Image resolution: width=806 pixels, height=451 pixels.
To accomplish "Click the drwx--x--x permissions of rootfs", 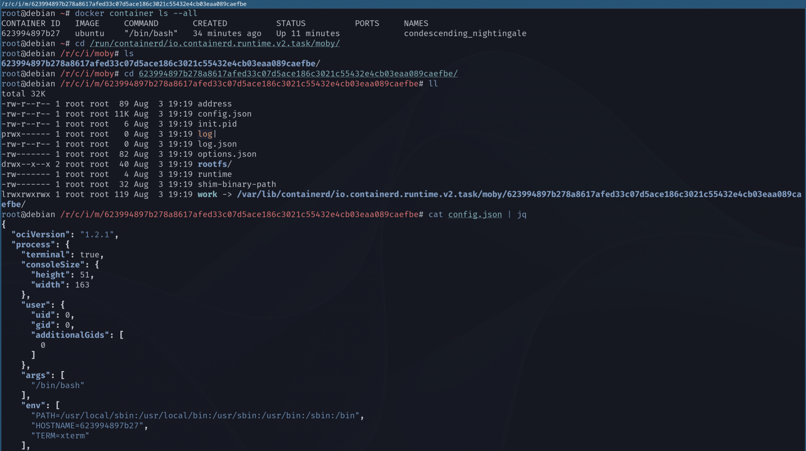I will (26, 164).
